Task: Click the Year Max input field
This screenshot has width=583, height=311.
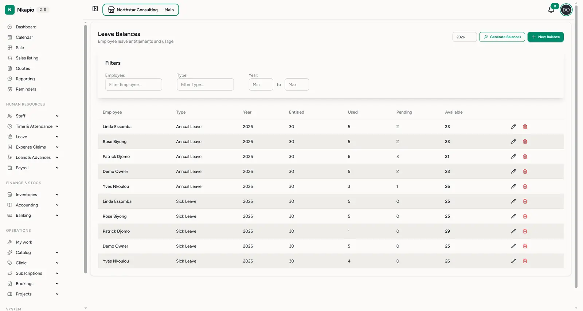Action: point(297,84)
